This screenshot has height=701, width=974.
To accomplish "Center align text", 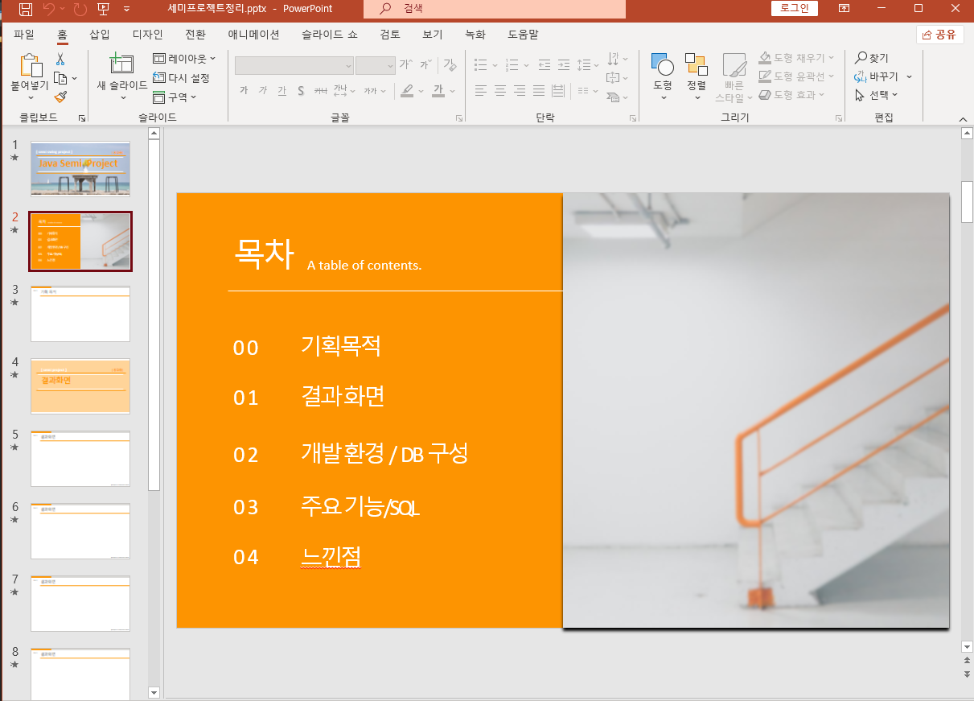I will [x=500, y=91].
